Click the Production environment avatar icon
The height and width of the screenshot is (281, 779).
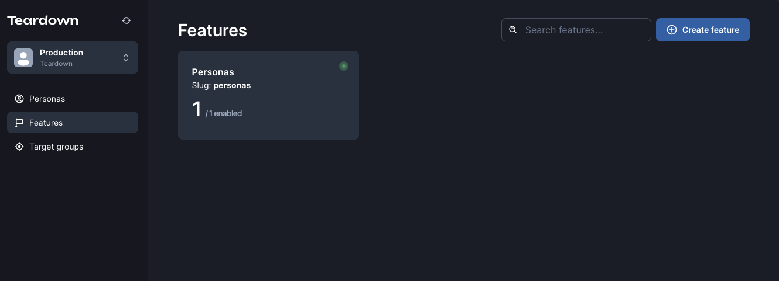pos(23,57)
